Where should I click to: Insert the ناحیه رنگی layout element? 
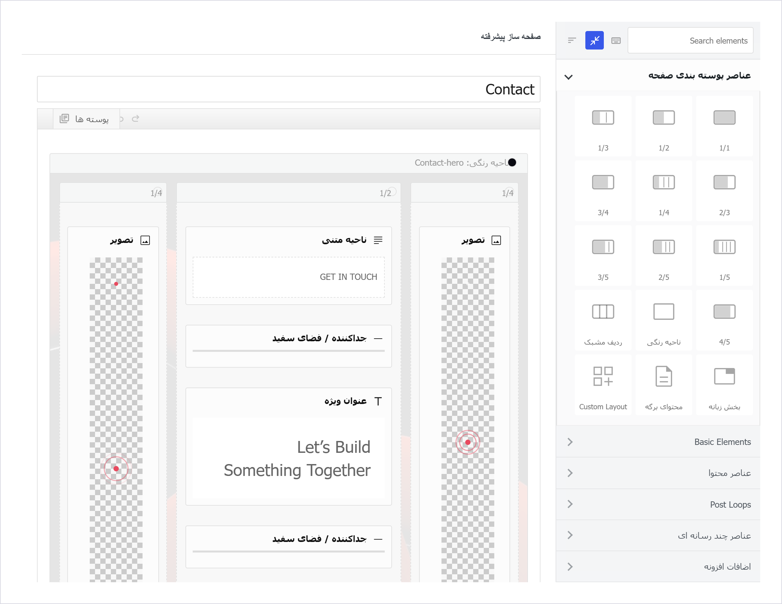664,320
